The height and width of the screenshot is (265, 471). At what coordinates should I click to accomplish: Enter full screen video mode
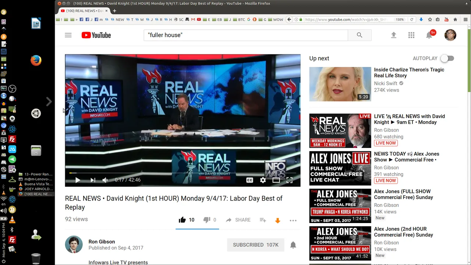point(290,180)
